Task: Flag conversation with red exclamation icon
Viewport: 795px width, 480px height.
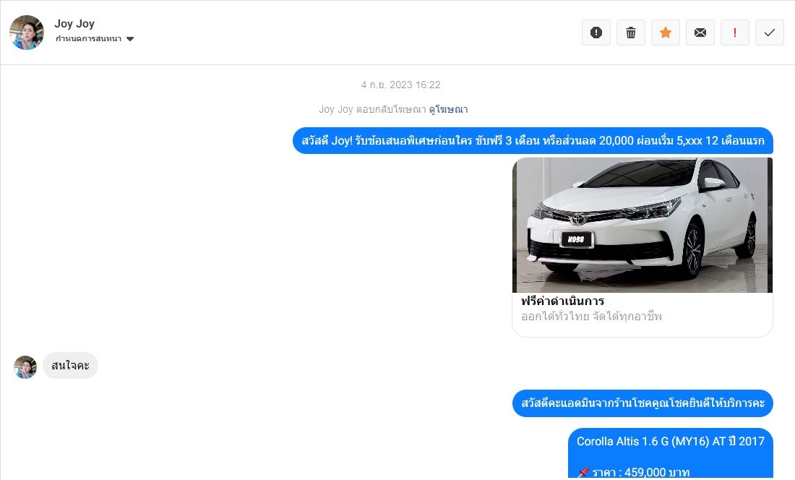Action: pos(735,33)
